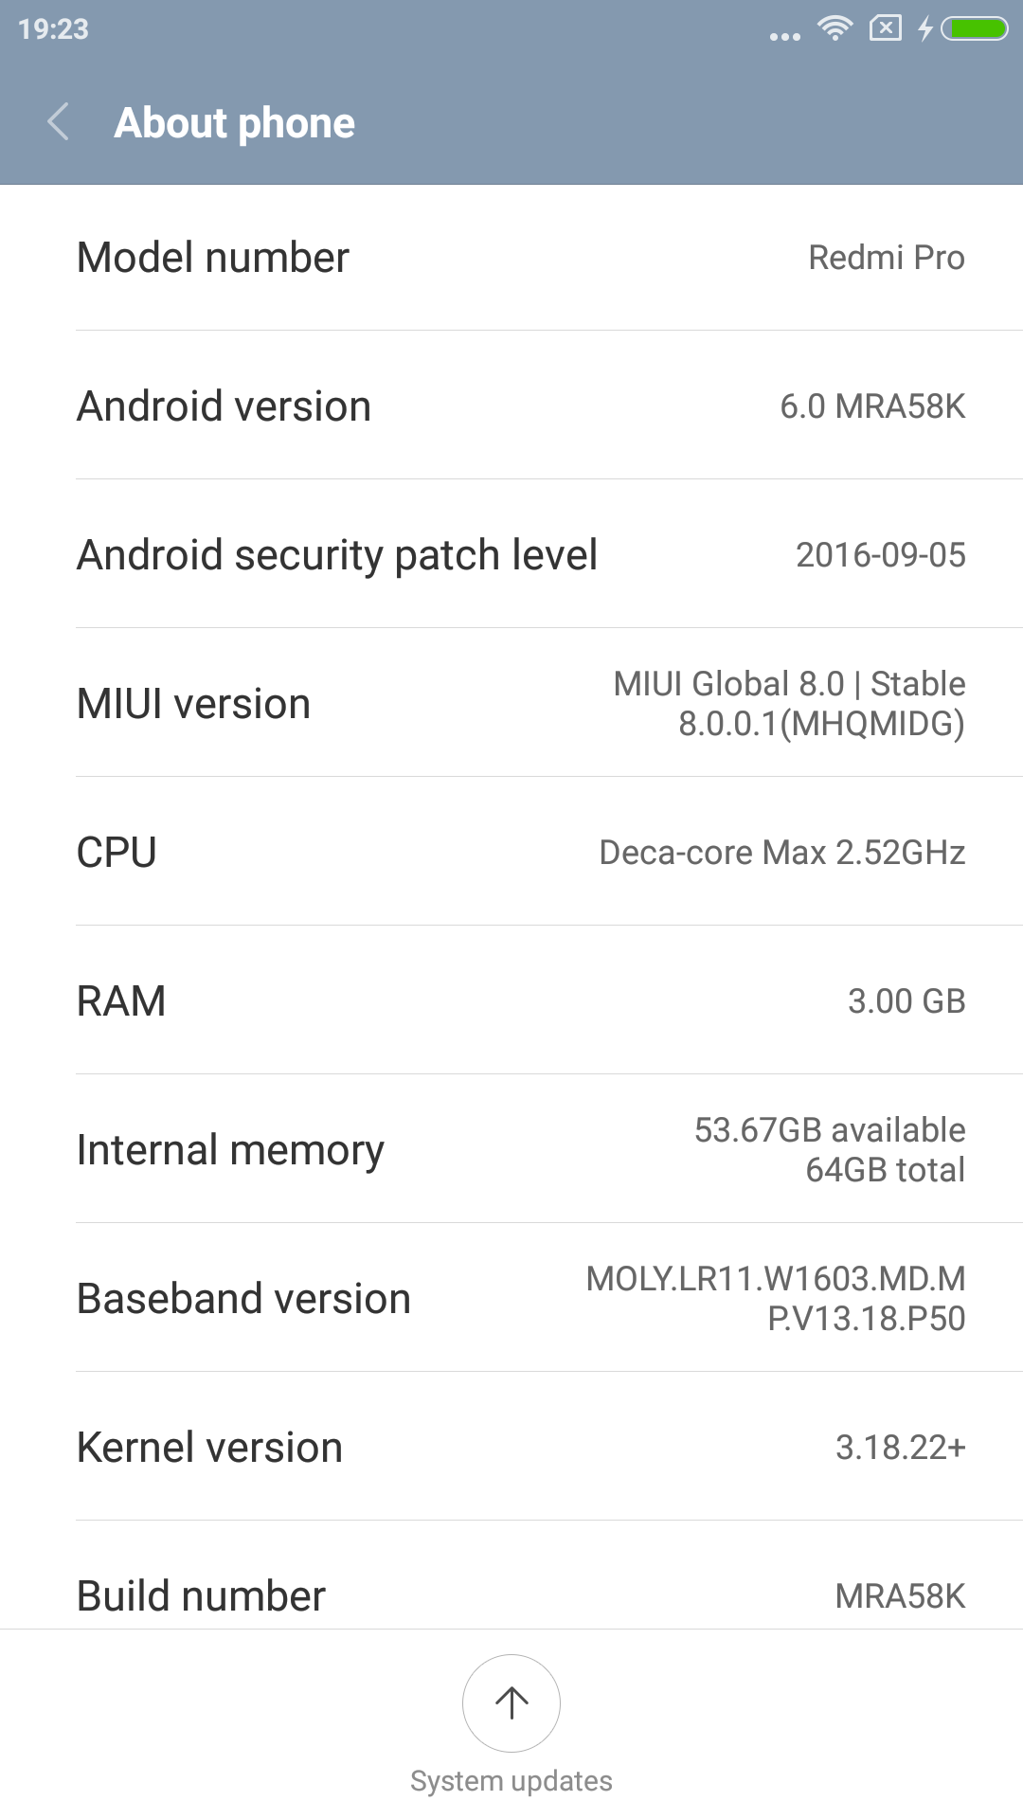Open the Model number entry
This screenshot has width=1023, height=1819.
point(511,258)
